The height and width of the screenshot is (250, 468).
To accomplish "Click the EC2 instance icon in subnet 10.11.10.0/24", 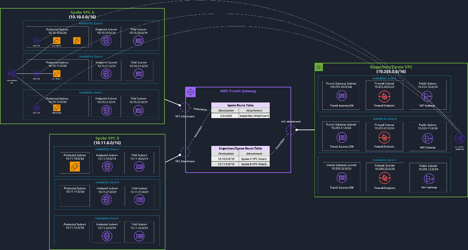I will point(75,166).
